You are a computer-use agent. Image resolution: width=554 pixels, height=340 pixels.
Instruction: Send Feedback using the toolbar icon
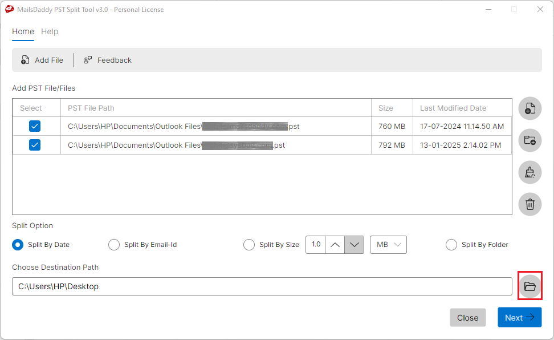[x=107, y=60]
